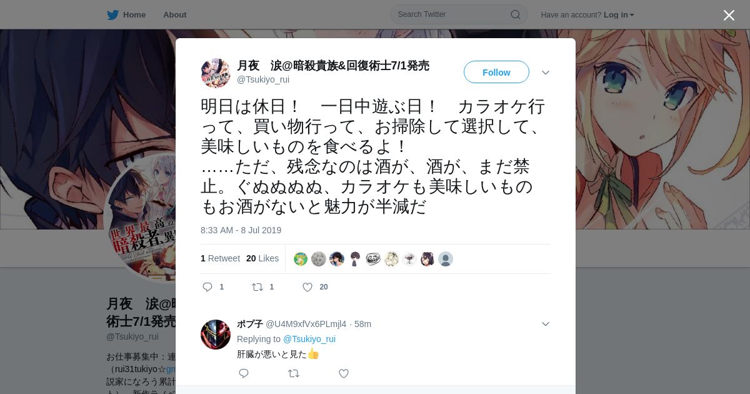This screenshot has height=394, width=750.
Task: Retweet the main tweet
Action: click(x=257, y=287)
